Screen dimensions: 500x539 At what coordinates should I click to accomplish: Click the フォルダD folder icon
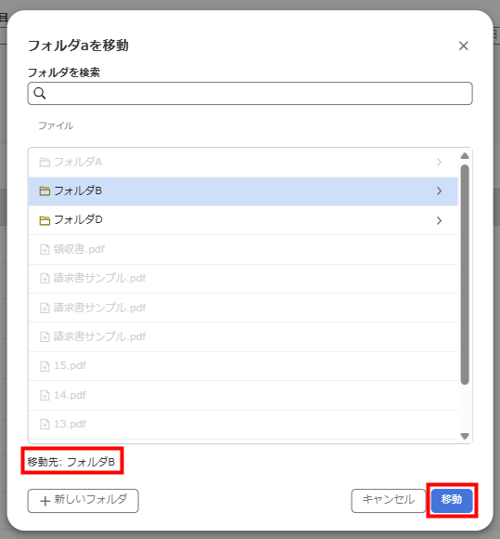pos(45,220)
